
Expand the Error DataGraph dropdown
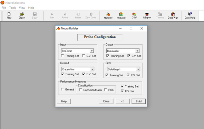pyautogui.click(x=138, y=69)
